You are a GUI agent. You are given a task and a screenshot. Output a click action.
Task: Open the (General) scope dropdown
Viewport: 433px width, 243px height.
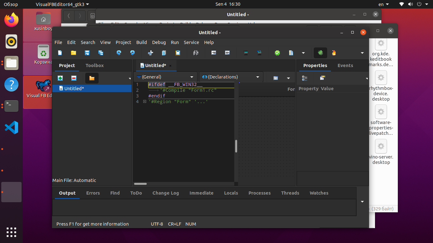point(165,77)
